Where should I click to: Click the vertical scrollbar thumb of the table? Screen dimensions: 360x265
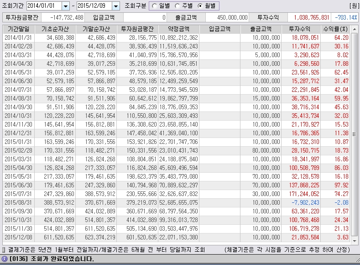[x=355, y=134]
